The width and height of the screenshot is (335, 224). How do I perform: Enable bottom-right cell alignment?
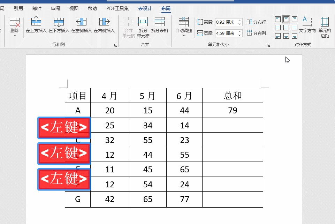tap(295, 36)
